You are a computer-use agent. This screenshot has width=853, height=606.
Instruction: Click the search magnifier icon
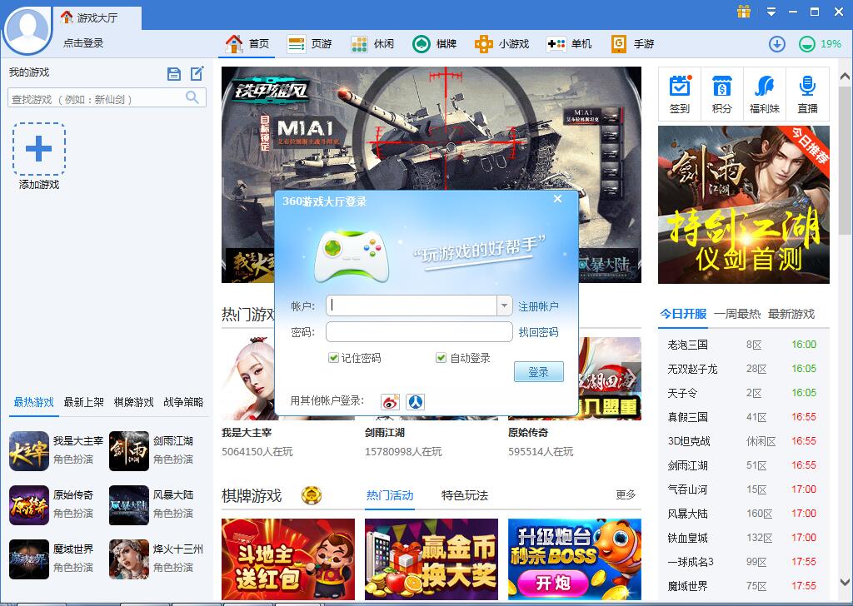(192, 97)
